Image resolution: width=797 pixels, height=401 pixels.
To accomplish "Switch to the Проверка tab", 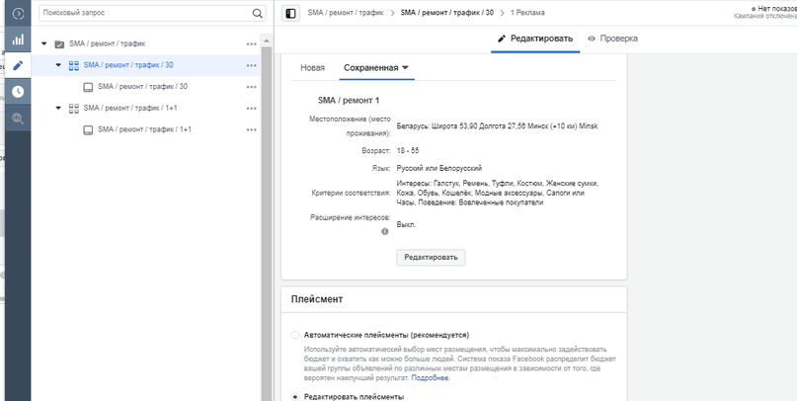I will pos(612,39).
